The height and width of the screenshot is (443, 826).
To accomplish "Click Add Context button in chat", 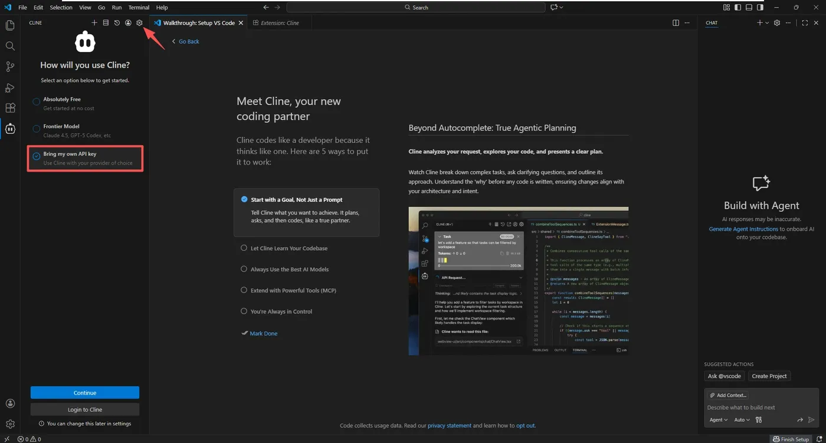I will click(728, 395).
